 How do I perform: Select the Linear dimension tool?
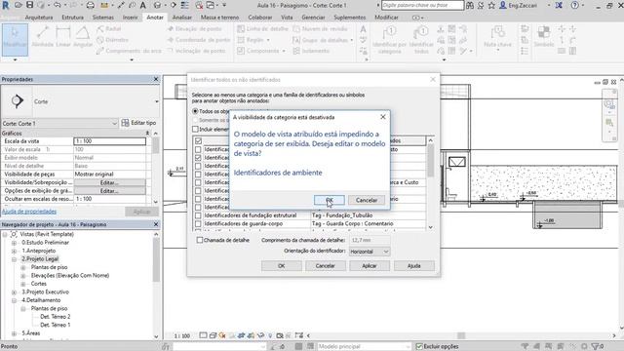tap(63, 37)
